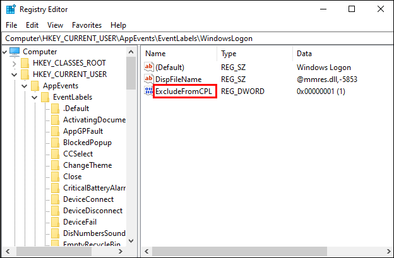Viewport: 394px width, 258px height.
Task: Click the .Default folder icon
Action: tap(55, 108)
